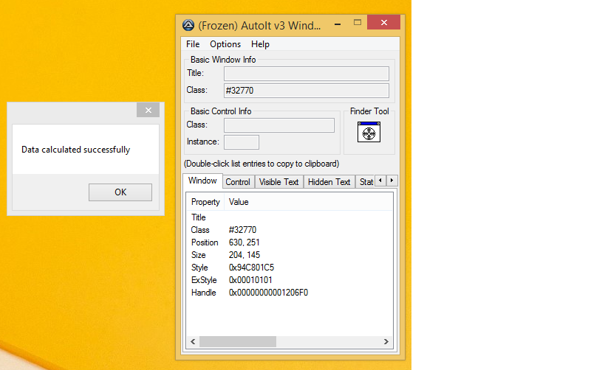This screenshot has height=370, width=605.
Task: Switch to the Visible Text tab
Action: tap(279, 182)
